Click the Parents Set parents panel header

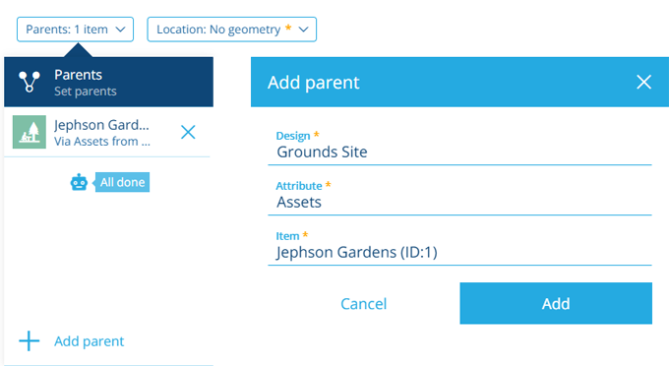click(109, 82)
